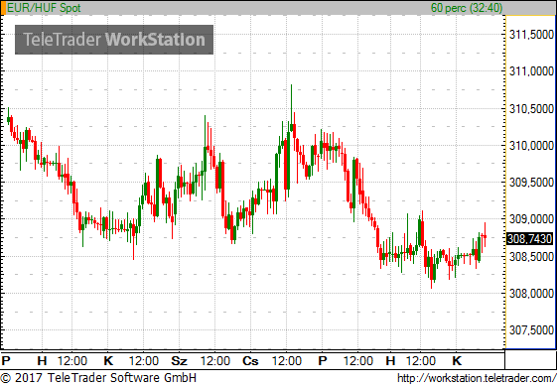
Task: Click the last red candle on the chart
Action: 485,235
